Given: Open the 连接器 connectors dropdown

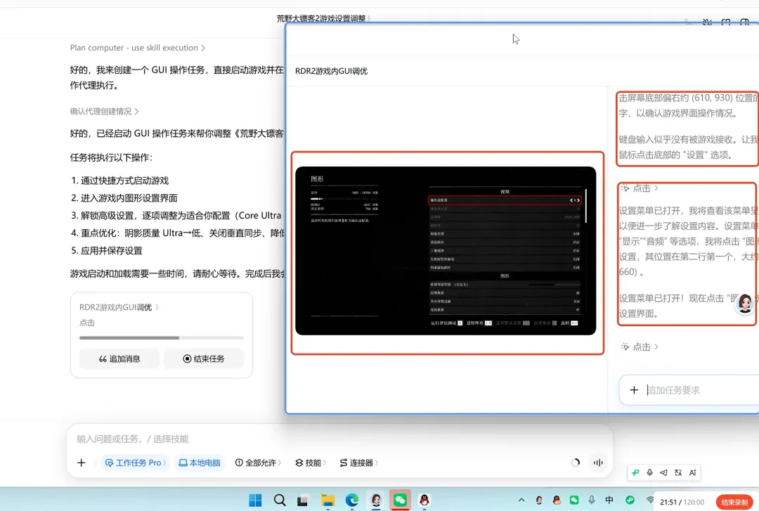Looking at the screenshot, I should (358, 463).
